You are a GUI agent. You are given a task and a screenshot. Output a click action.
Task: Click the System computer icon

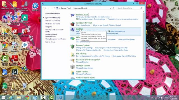click(72, 30)
